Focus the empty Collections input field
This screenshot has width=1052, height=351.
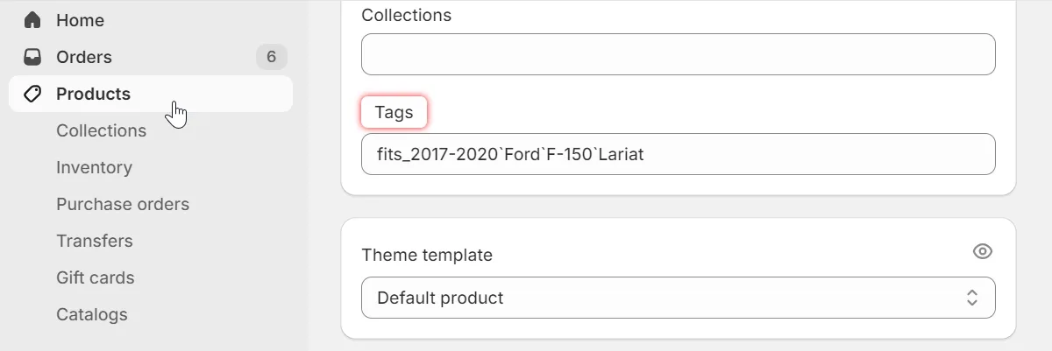click(678, 54)
